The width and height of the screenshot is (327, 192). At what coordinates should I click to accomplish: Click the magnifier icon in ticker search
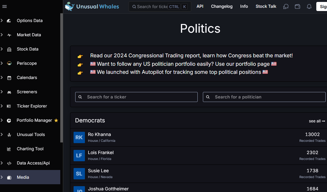[80, 97]
